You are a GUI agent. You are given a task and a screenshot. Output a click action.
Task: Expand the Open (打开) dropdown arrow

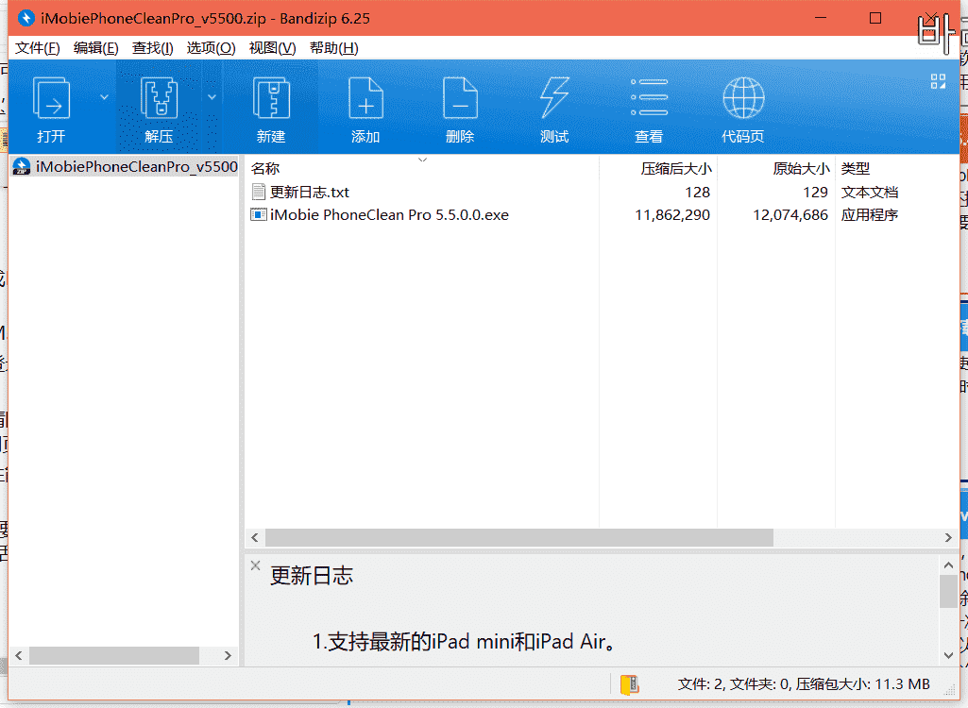coord(104,97)
